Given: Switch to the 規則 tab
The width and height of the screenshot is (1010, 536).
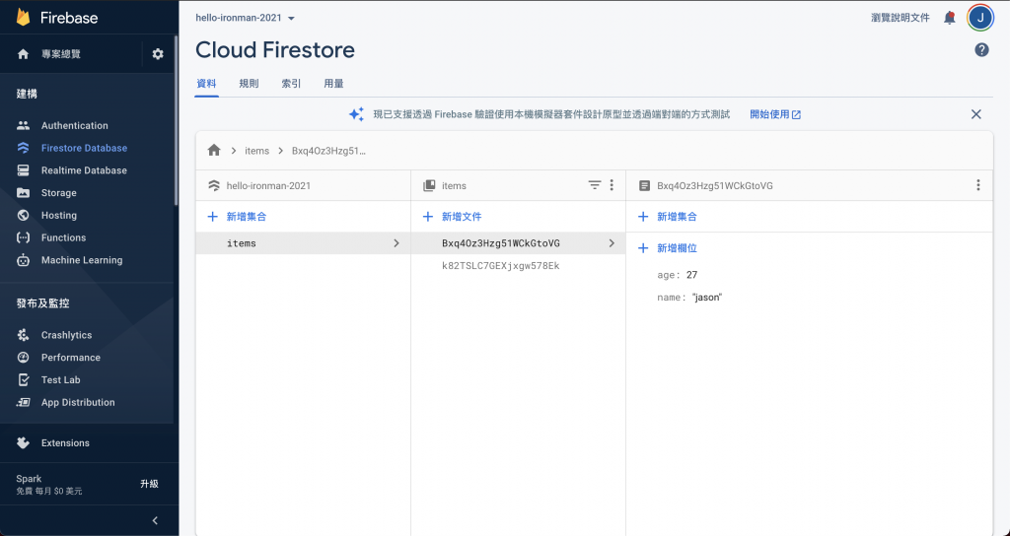Looking at the screenshot, I should (x=249, y=84).
